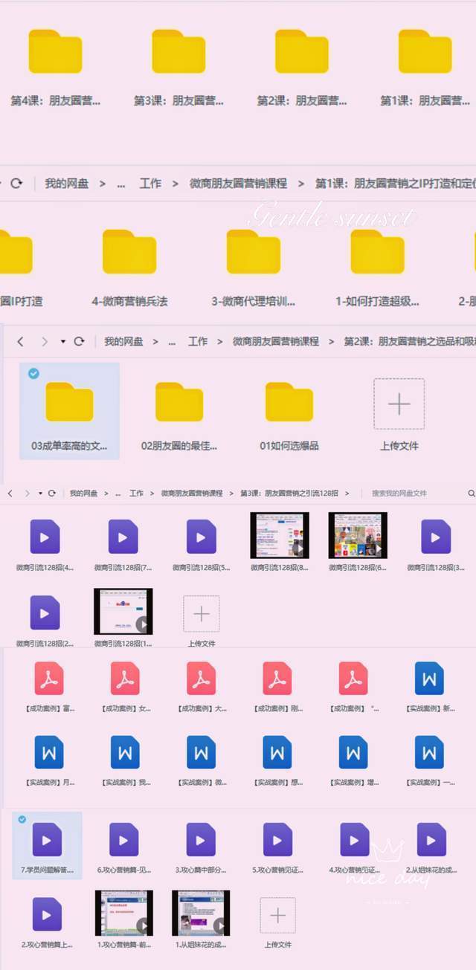Open Word file 【实战案例】月
The height and width of the screenshot is (970, 476).
click(x=49, y=752)
